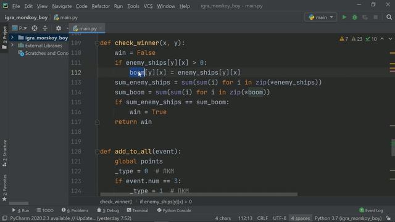The width and height of the screenshot is (395, 222).
Task: Go to previous highlighted error arrow
Action: click(x=382, y=39)
